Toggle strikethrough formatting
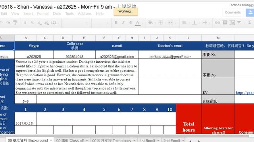This screenshot has height=142, width=254. point(131,23)
